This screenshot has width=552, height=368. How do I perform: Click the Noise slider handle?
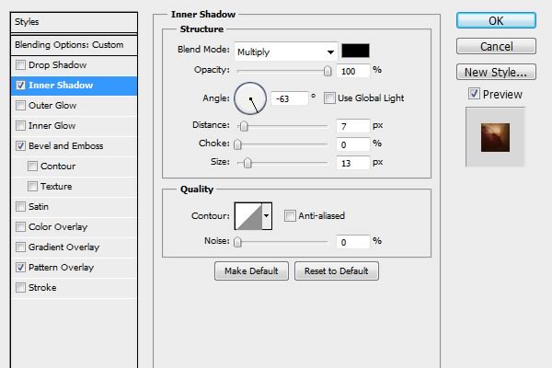[237, 242]
